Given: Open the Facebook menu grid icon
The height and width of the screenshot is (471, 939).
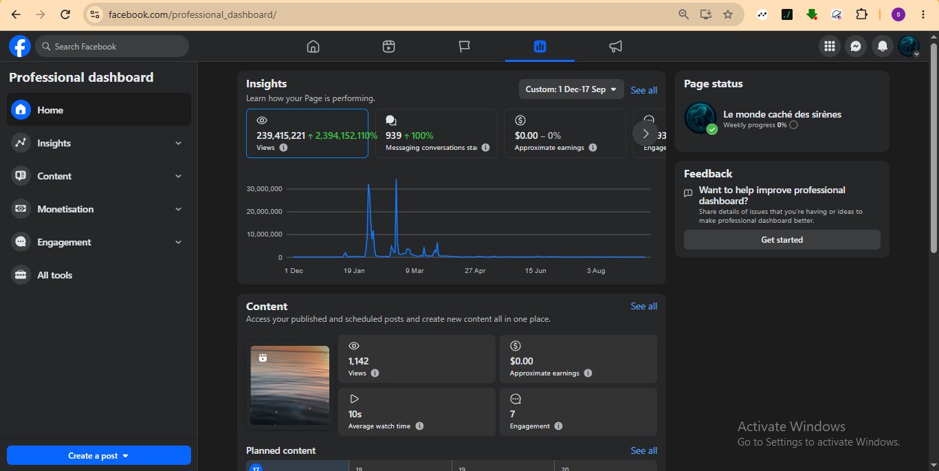Looking at the screenshot, I should coord(830,46).
